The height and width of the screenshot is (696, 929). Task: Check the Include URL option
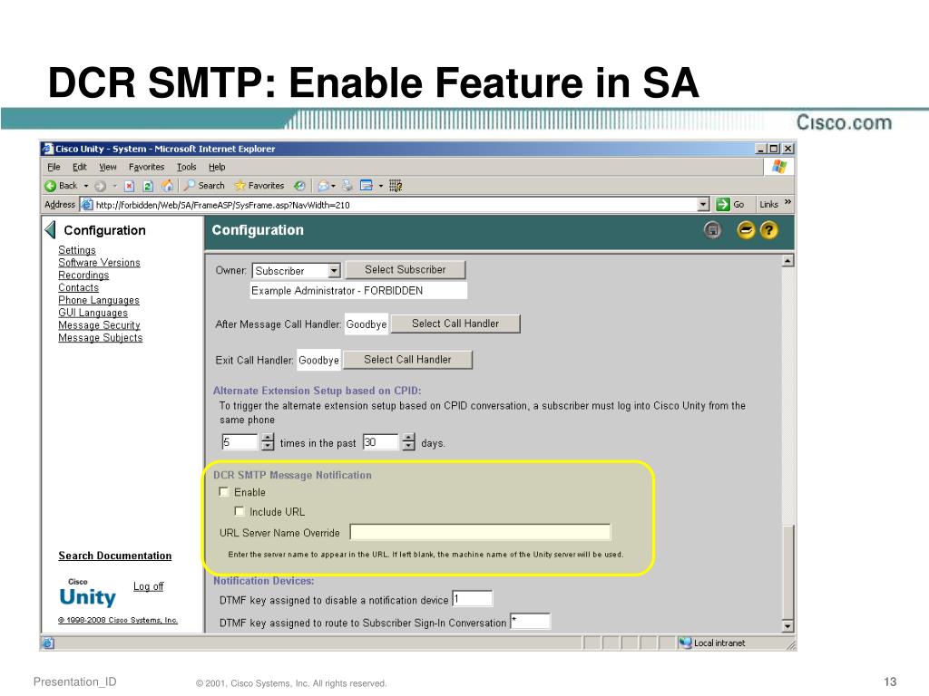coord(240,511)
